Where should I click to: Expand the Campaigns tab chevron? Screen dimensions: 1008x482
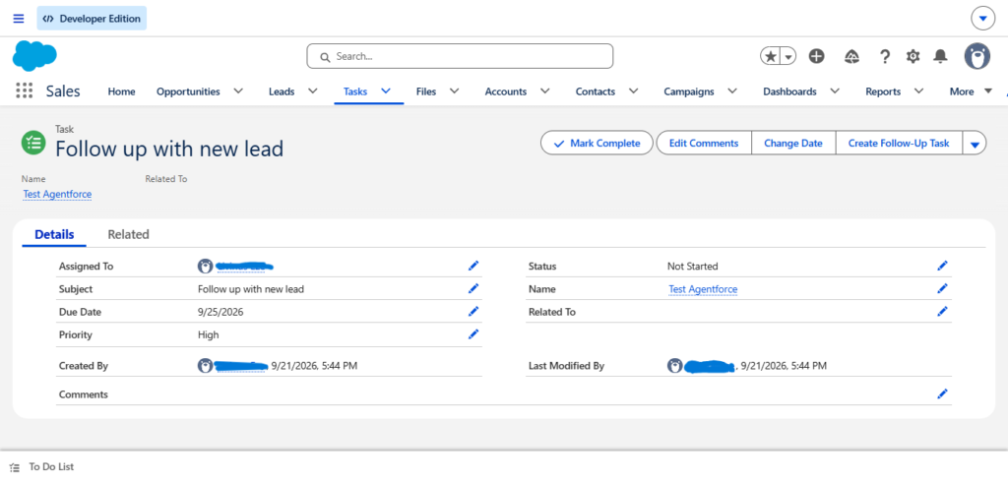point(732,91)
